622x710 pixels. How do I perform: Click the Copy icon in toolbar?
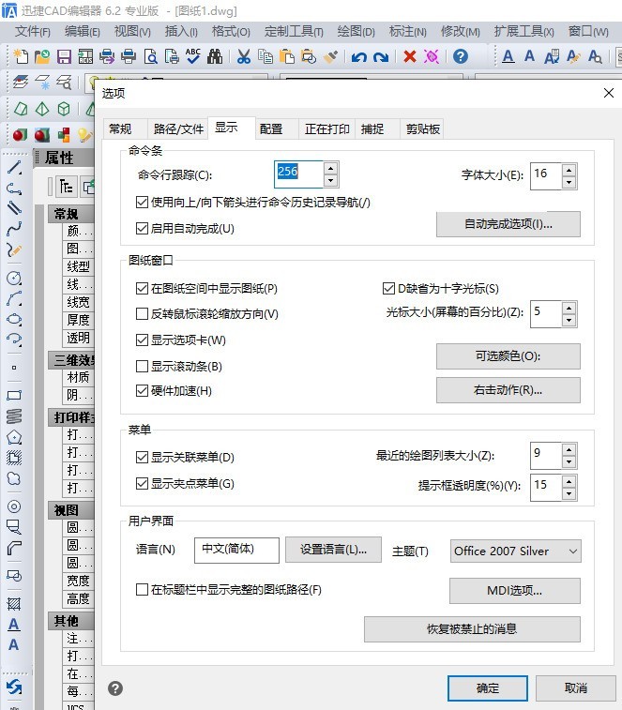click(265, 56)
